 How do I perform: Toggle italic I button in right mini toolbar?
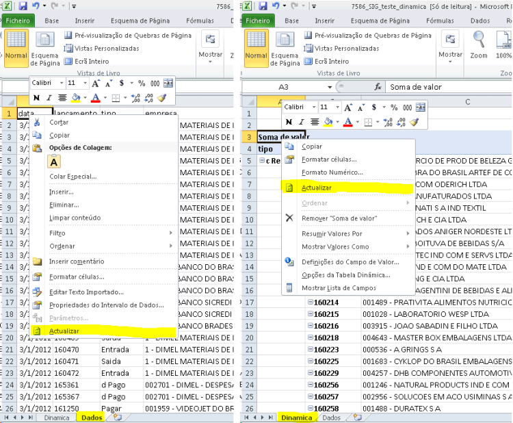tap(302, 122)
